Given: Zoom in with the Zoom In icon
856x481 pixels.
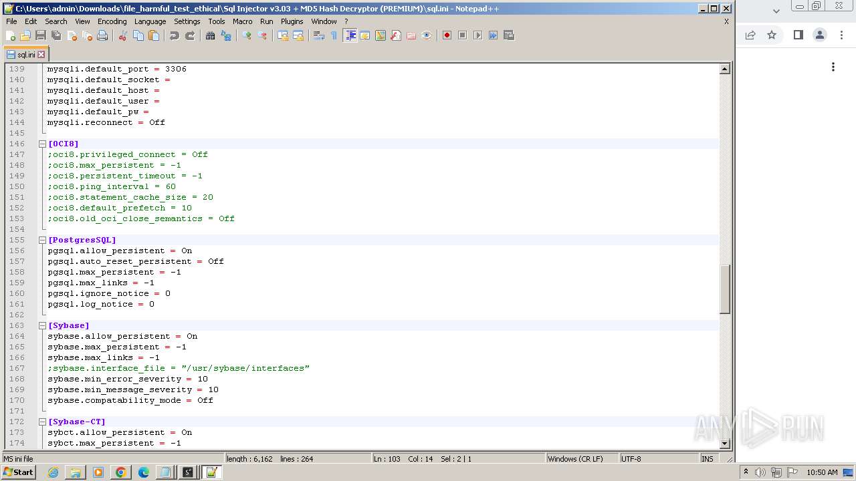Looking at the screenshot, I should [247, 35].
